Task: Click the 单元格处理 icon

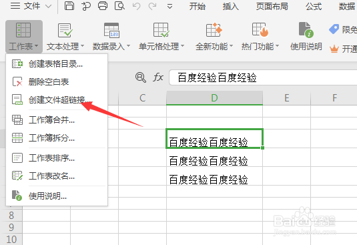Action: pyautogui.click(x=161, y=30)
